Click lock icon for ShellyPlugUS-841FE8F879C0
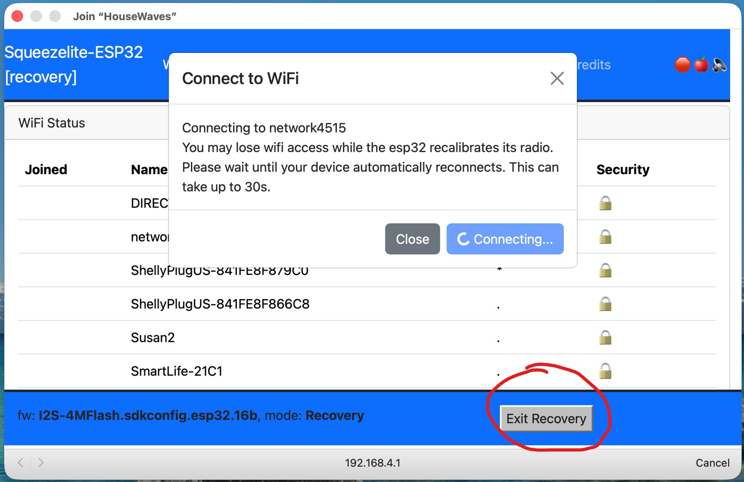744x482 pixels. pos(605,270)
